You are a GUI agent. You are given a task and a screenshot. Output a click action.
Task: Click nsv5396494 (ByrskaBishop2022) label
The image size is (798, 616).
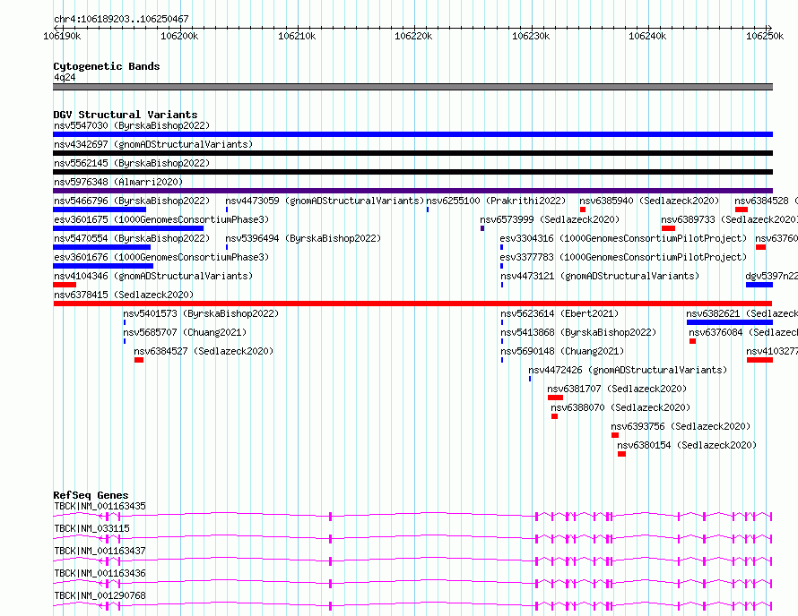[303, 238]
